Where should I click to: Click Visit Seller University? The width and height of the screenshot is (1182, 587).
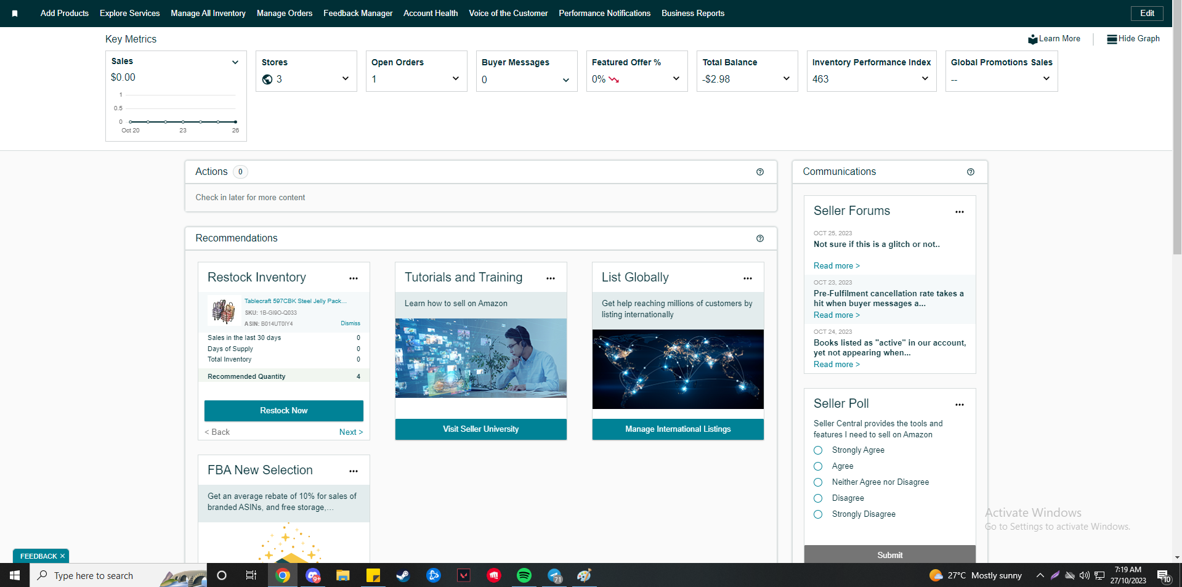(x=481, y=429)
